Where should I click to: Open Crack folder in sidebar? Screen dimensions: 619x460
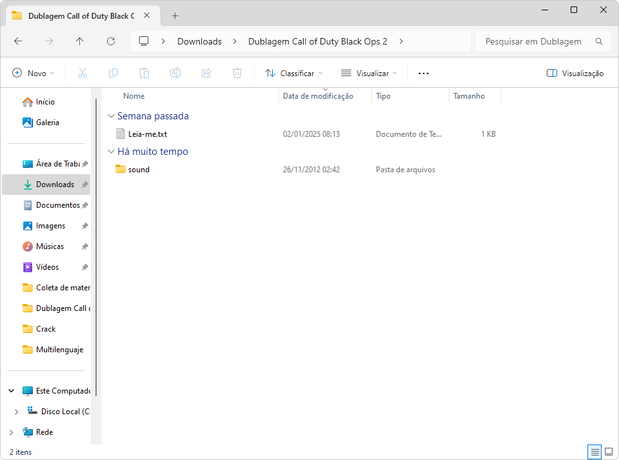coord(39,329)
